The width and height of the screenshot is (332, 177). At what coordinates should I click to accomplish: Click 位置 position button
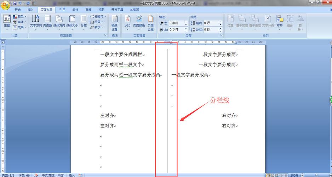point(230,22)
